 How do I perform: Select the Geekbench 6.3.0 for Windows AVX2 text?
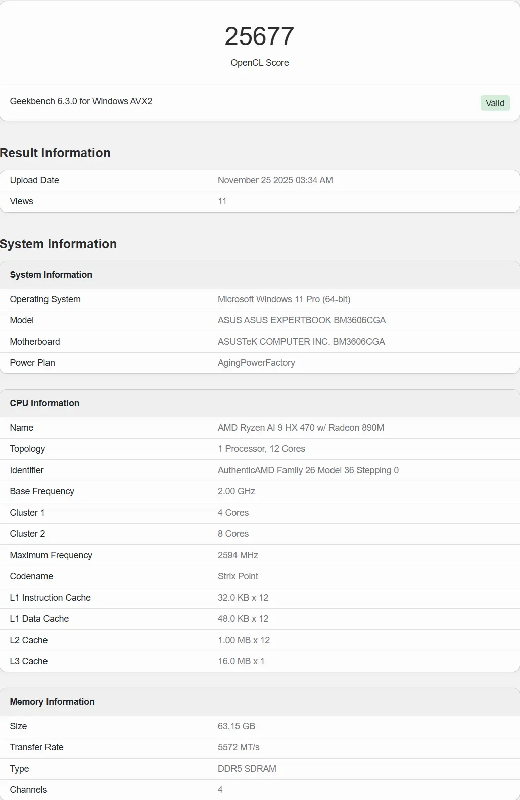pos(81,101)
